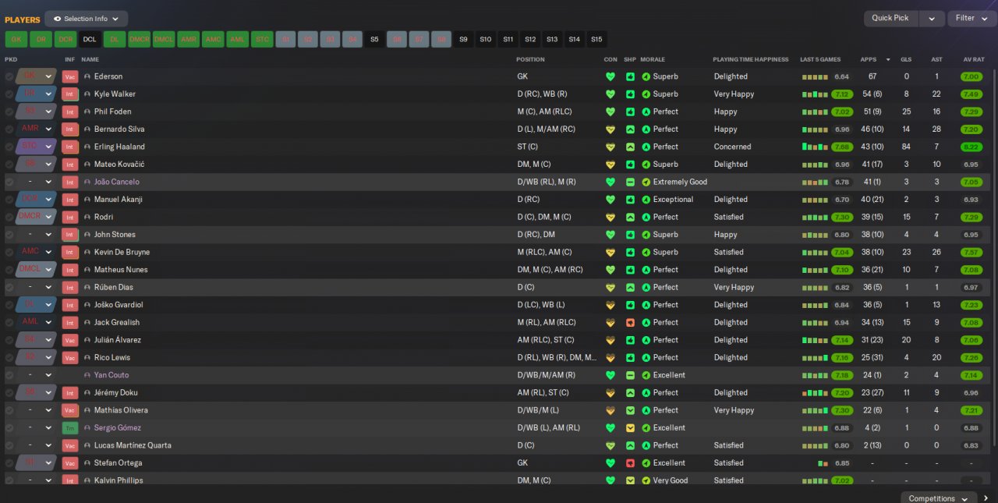
Task: Click the next arrow beside Competitions
Action: [x=986, y=498]
